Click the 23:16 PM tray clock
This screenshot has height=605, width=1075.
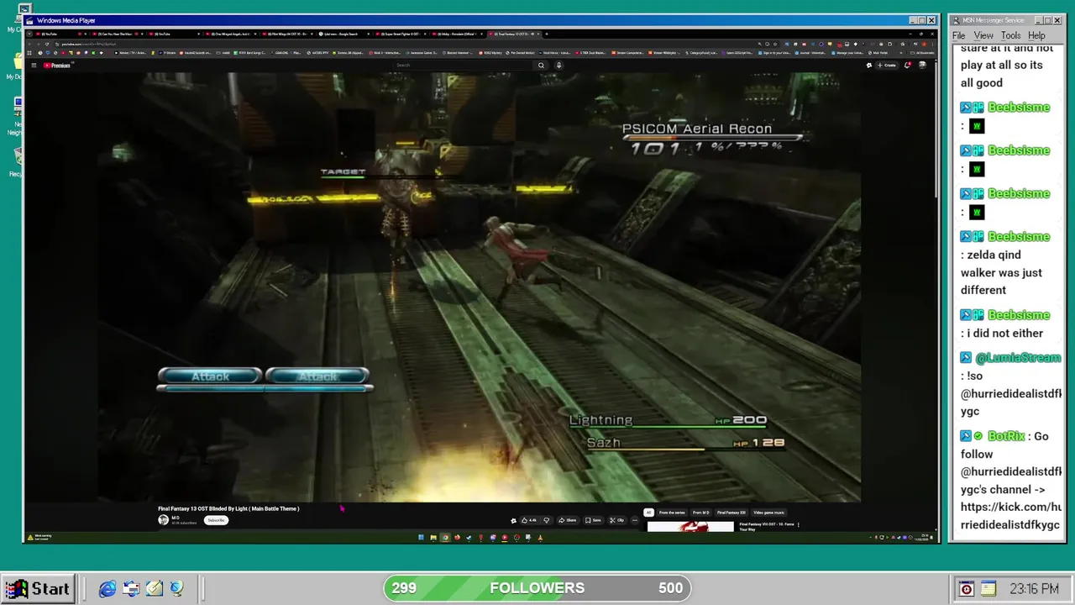pyautogui.click(x=1034, y=589)
